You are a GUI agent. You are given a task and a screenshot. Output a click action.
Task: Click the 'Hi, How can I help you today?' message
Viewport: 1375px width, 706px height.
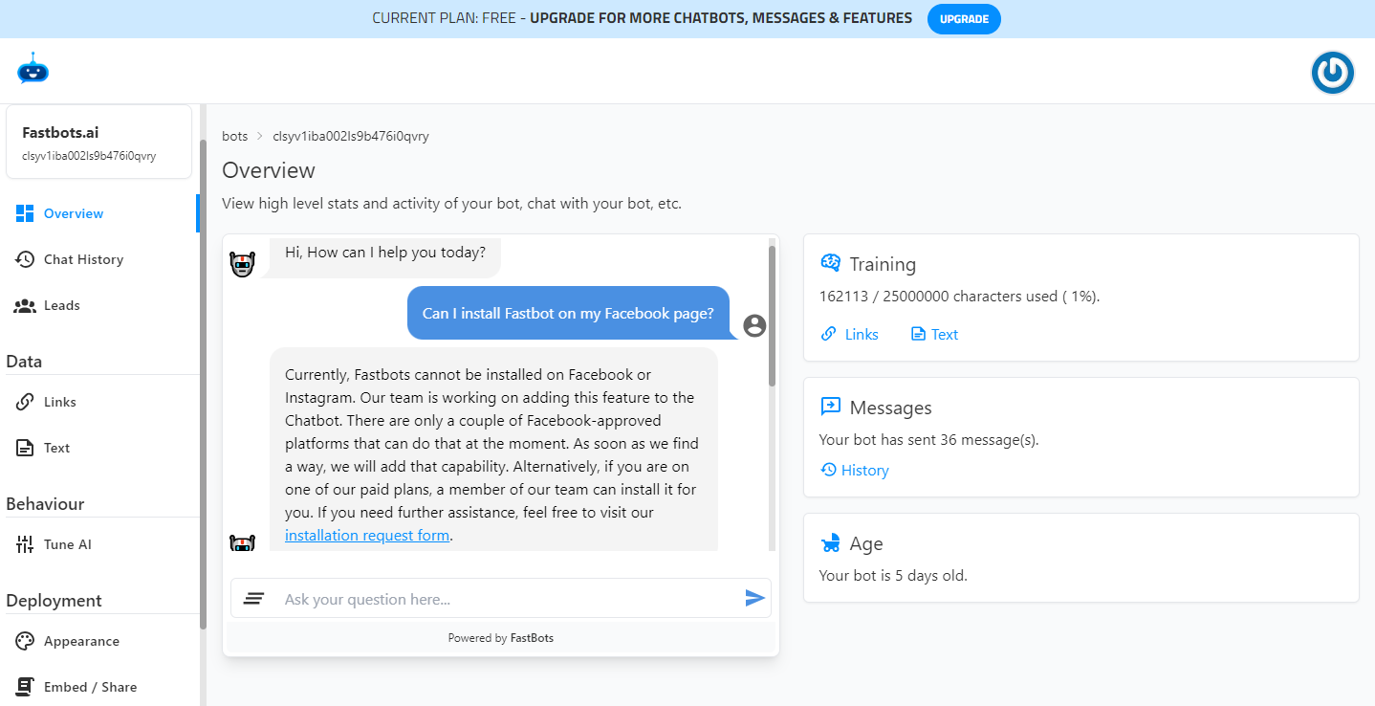(385, 253)
